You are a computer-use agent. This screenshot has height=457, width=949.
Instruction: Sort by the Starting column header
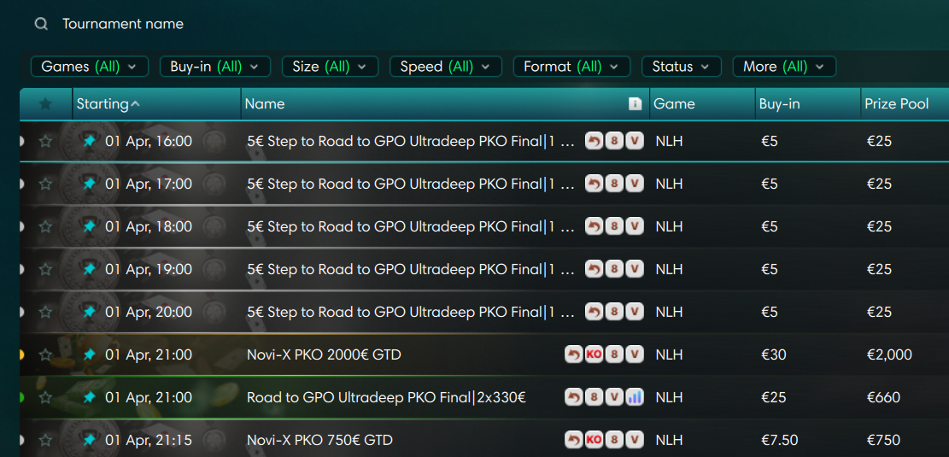[108, 104]
